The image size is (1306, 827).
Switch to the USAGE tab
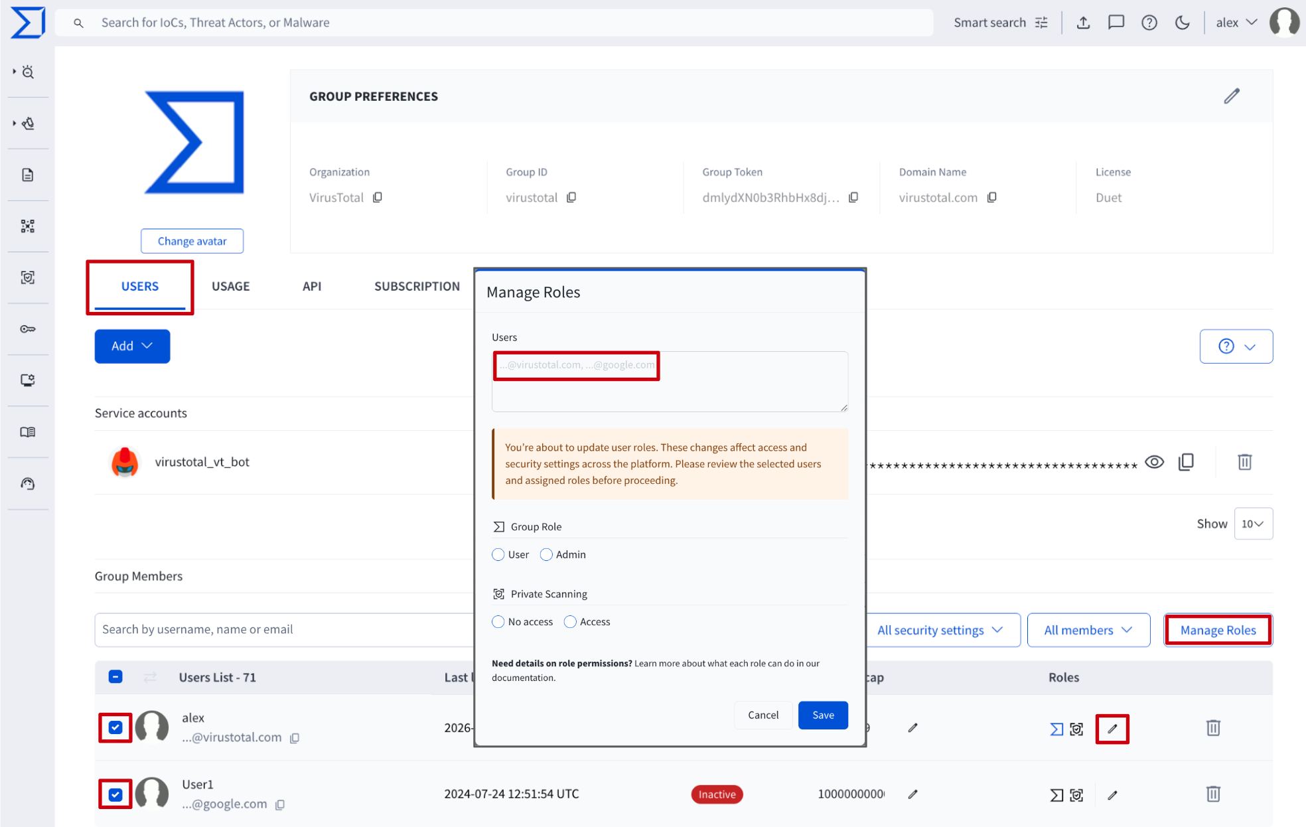pos(230,286)
